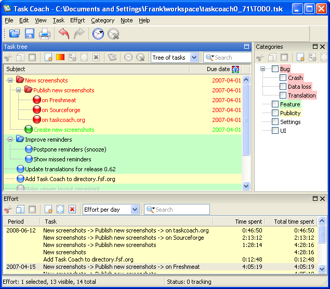330x289 pixels.
Task: Enable the Feature category checkbox
Action: coord(275,104)
